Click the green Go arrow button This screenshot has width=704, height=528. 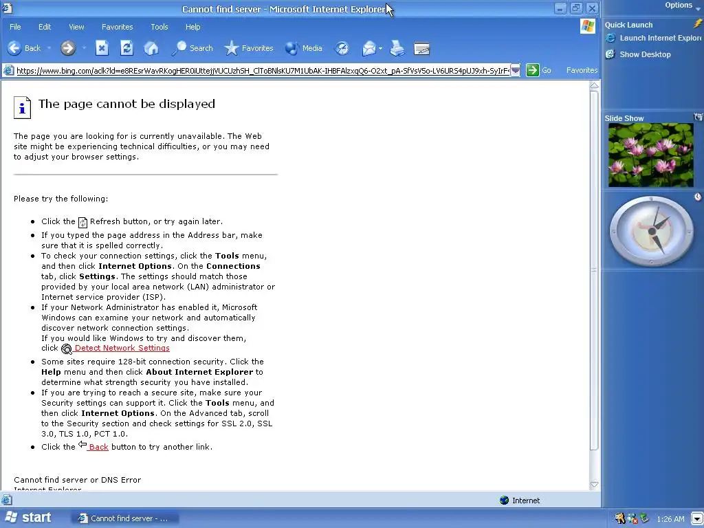533,70
